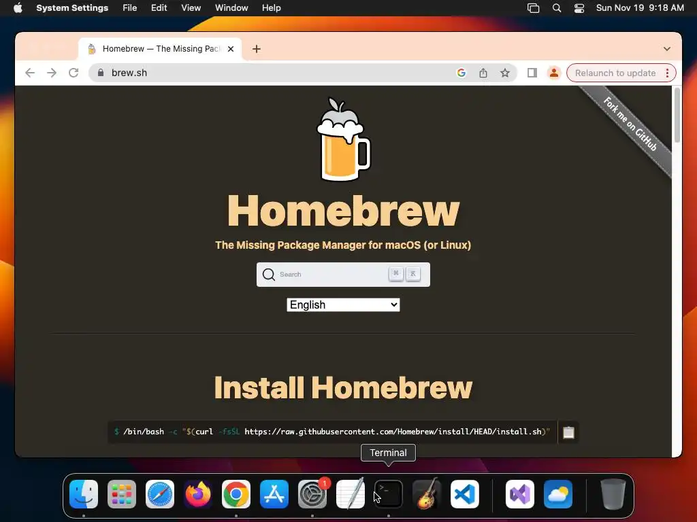Click the Google icon in address bar

pos(461,73)
